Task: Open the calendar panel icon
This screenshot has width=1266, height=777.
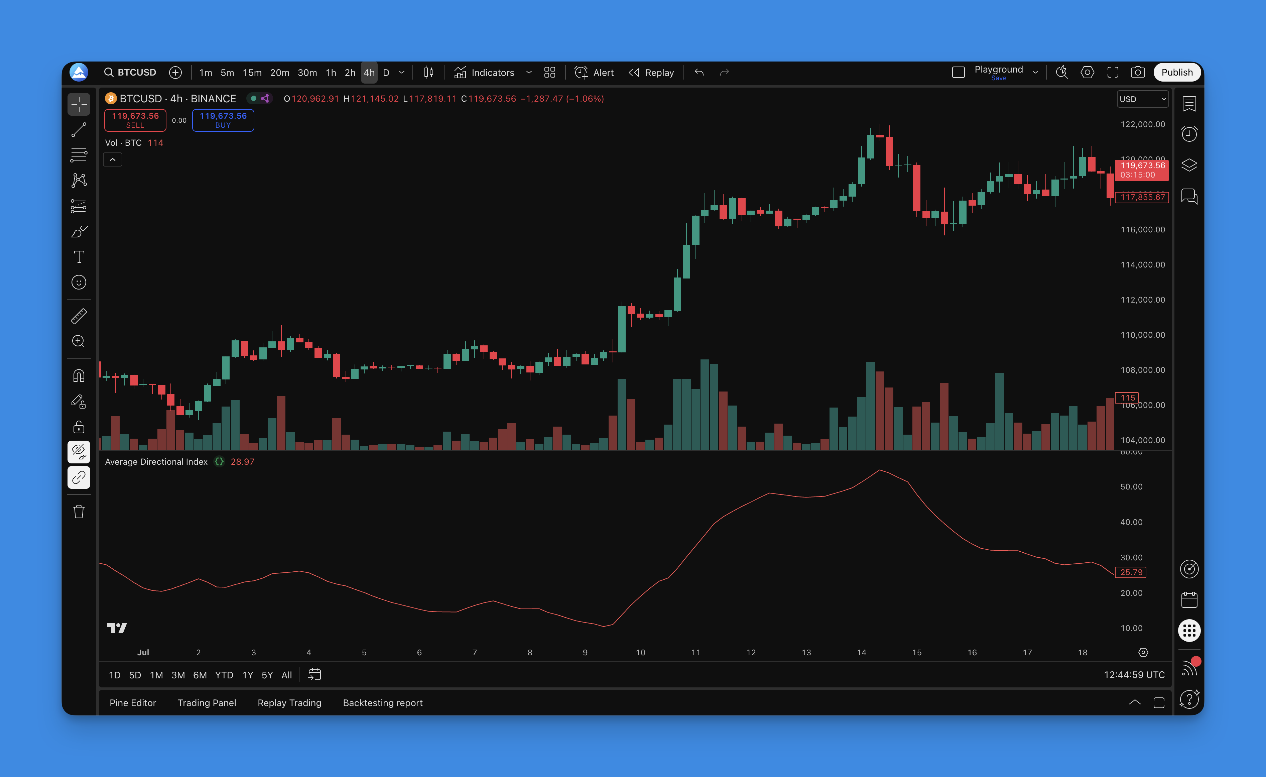Action: pos(1189,600)
